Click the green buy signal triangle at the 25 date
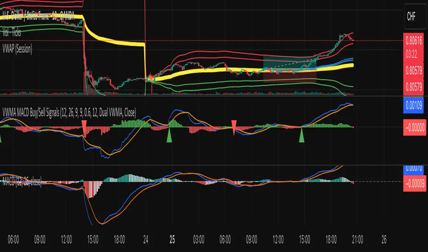This screenshot has width=428, height=252. click(x=169, y=136)
